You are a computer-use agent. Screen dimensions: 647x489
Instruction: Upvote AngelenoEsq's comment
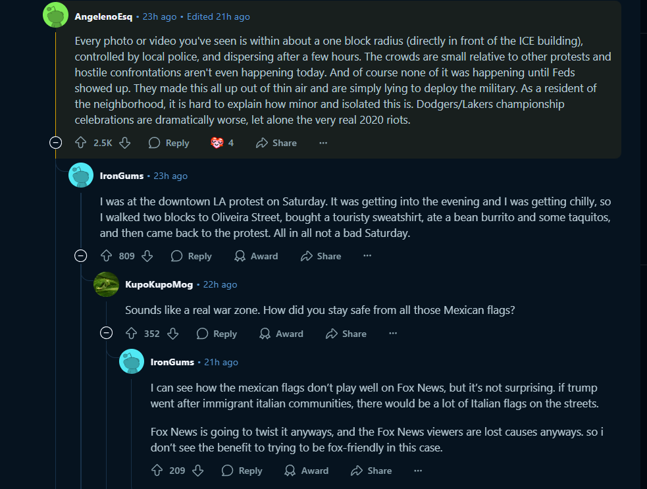click(81, 143)
